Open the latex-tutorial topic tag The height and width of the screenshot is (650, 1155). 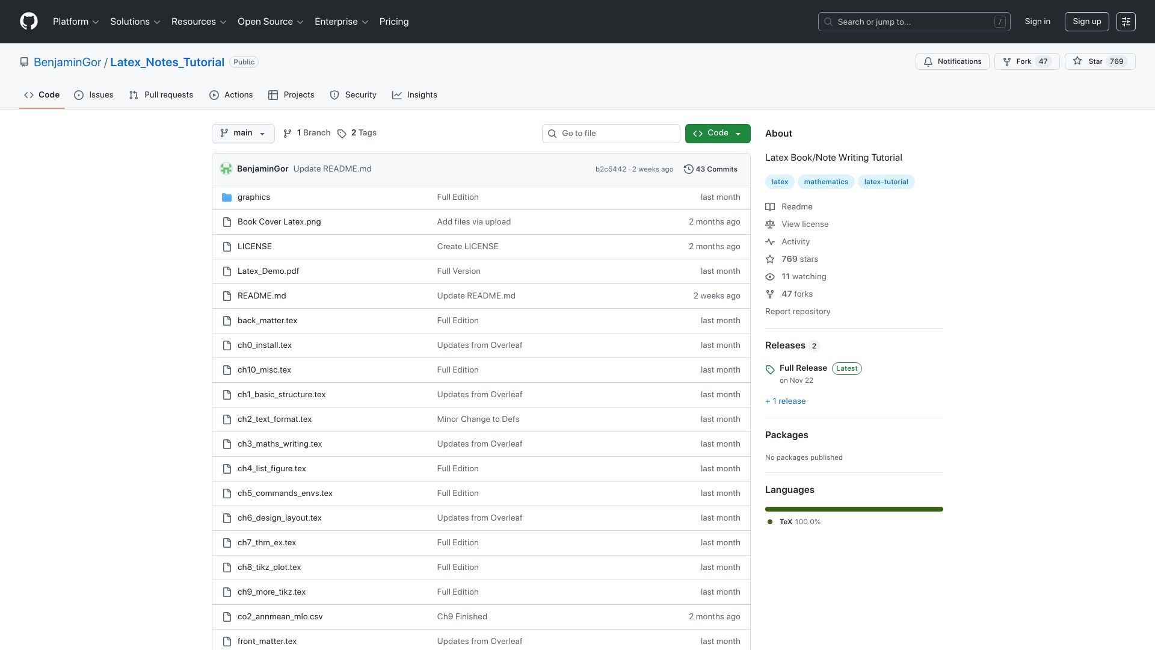pyautogui.click(x=886, y=182)
